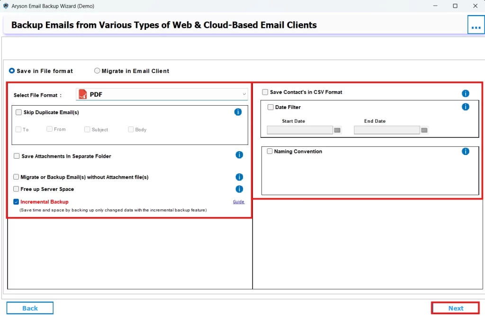Click the Aryson Email Backup Wizard title bar icon
Viewport: 485px width, 316px height.
[5, 6]
